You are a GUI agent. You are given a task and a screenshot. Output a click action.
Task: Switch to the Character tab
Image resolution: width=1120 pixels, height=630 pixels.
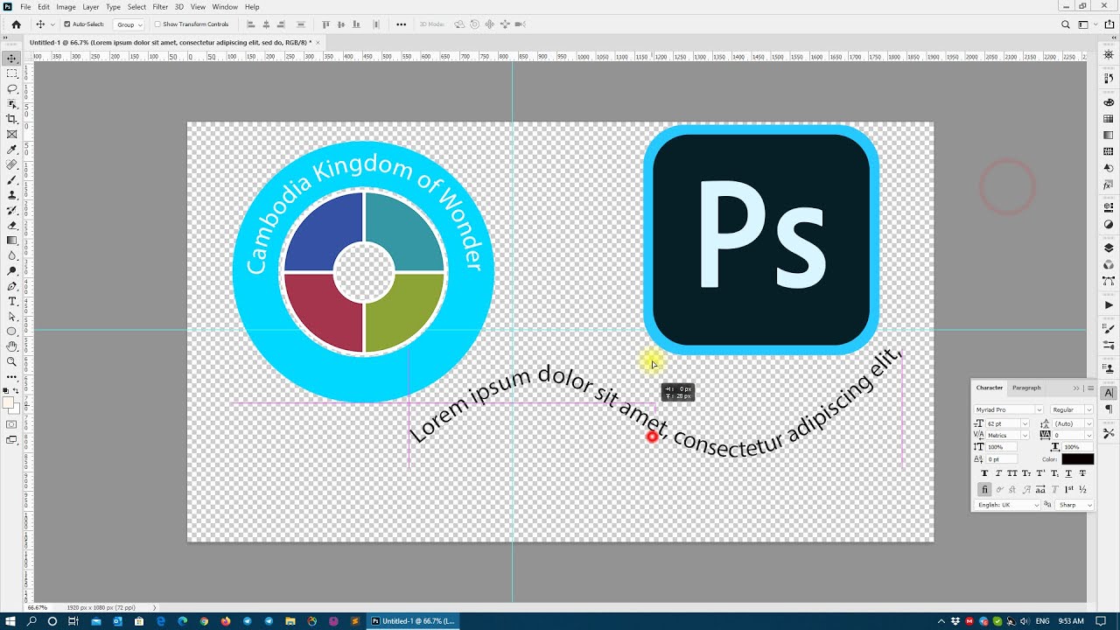(990, 388)
